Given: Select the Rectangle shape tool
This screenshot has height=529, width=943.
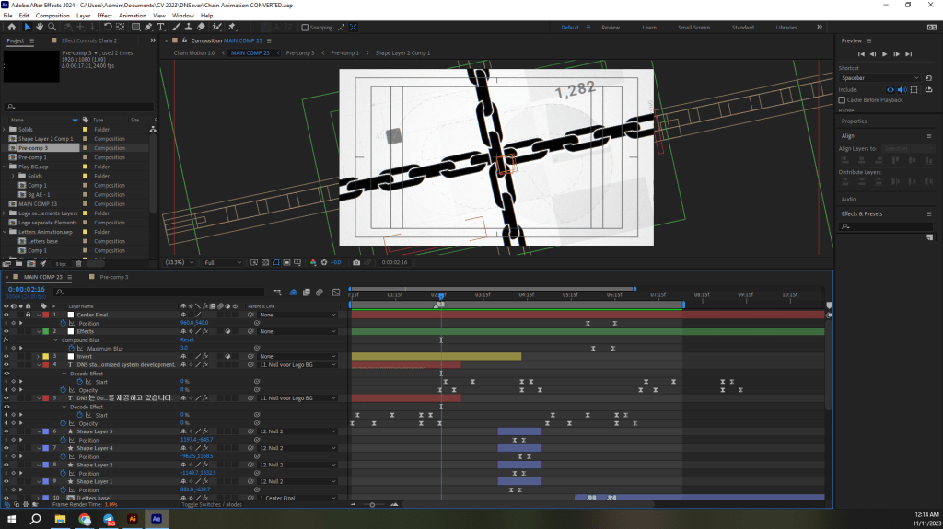Looking at the screenshot, I should click(x=134, y=28).
